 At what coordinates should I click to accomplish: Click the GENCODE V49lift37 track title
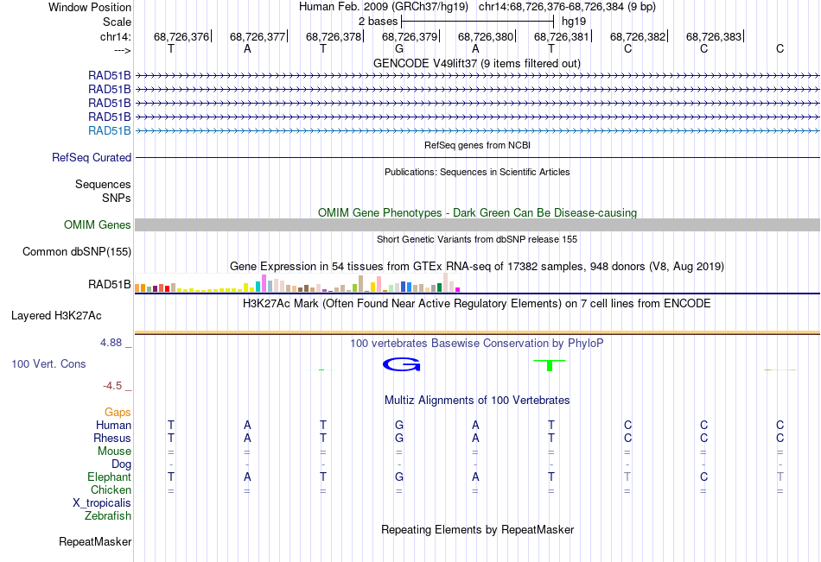click(476, 63)
